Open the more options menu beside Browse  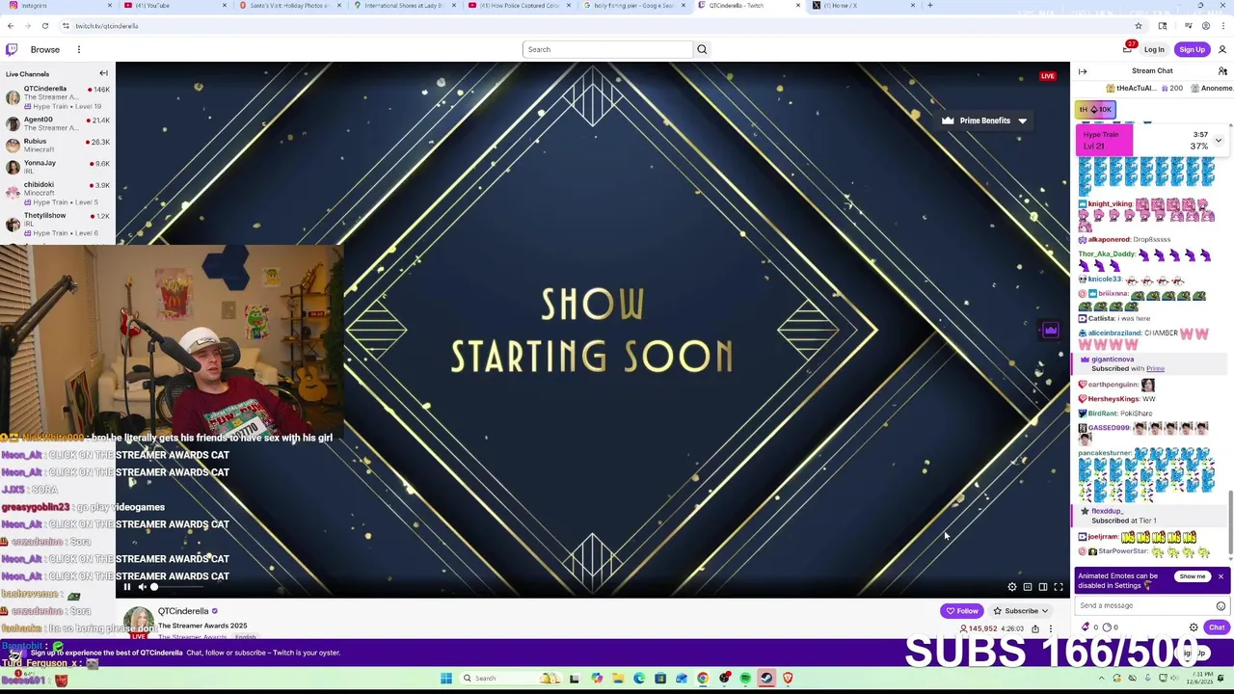coord(79,49)
